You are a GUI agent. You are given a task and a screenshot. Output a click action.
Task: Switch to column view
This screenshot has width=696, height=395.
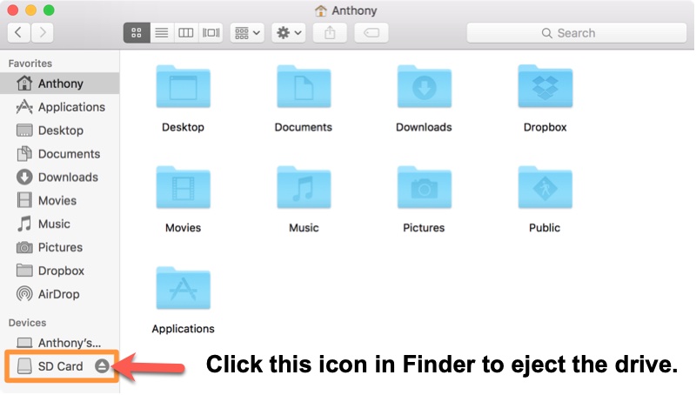pyautogui.click(x=185, y=33)
